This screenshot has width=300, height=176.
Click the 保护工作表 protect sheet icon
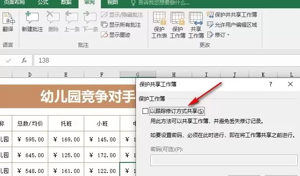tap(159, 25)
